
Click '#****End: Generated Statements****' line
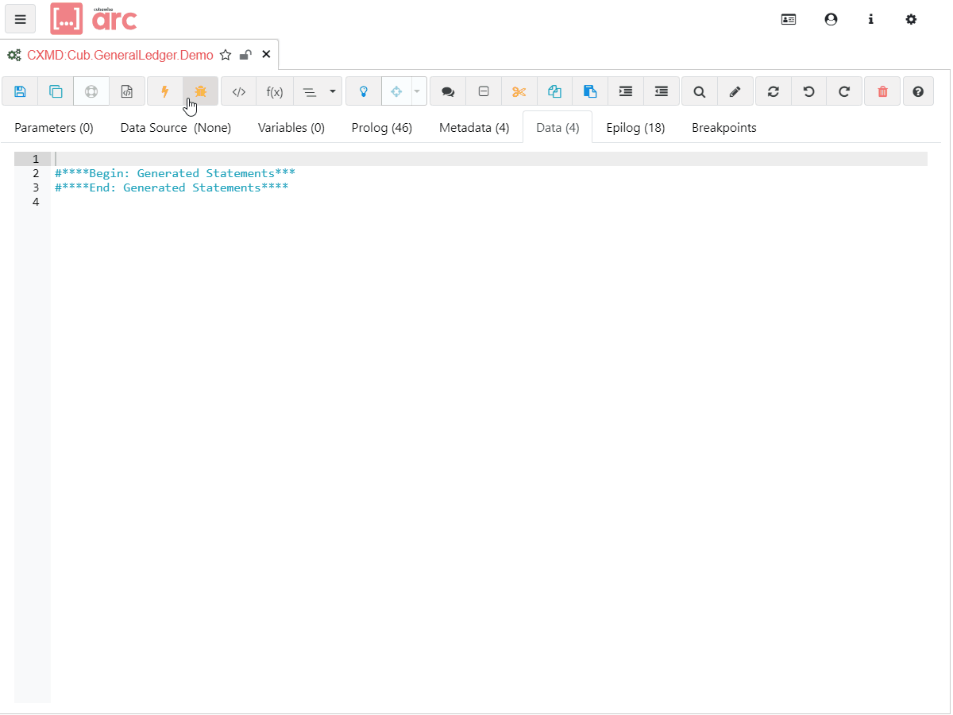(172, 187)
